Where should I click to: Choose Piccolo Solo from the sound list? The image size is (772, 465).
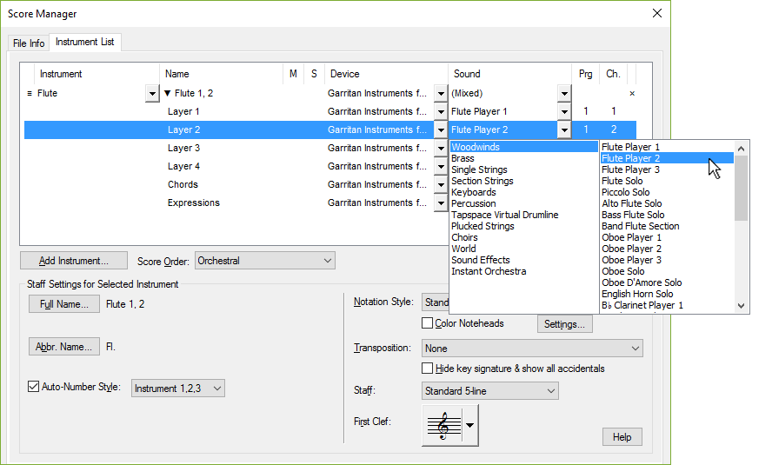tap(626, 192)
